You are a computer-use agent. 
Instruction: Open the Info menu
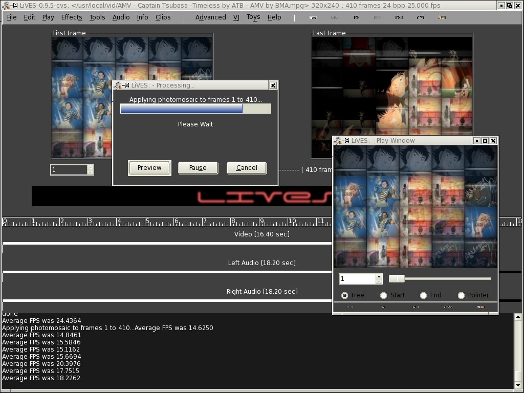tap(142, 17)
